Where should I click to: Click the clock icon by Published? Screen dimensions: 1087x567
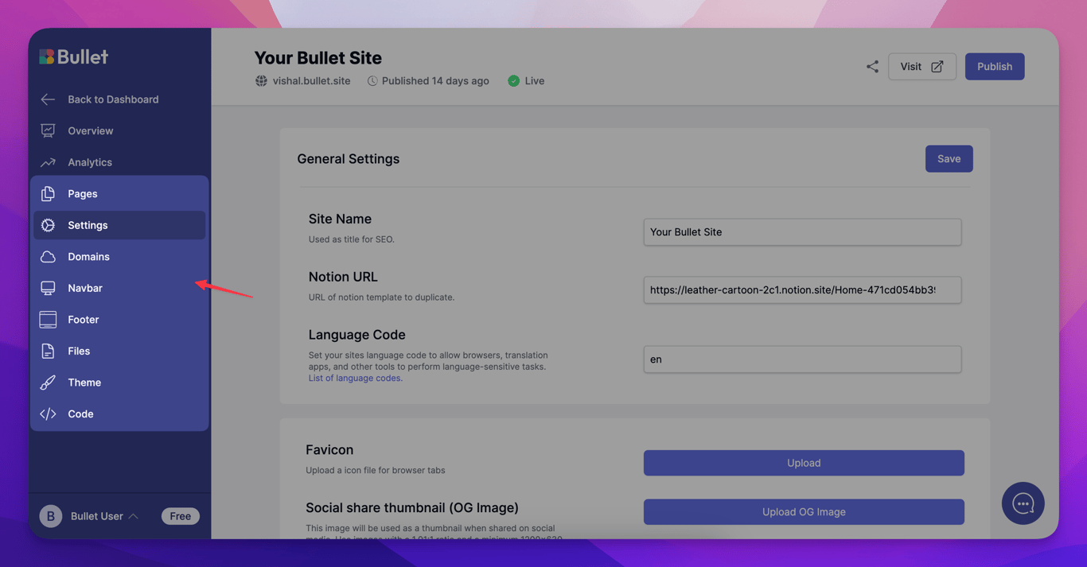[x=372, y=81]
